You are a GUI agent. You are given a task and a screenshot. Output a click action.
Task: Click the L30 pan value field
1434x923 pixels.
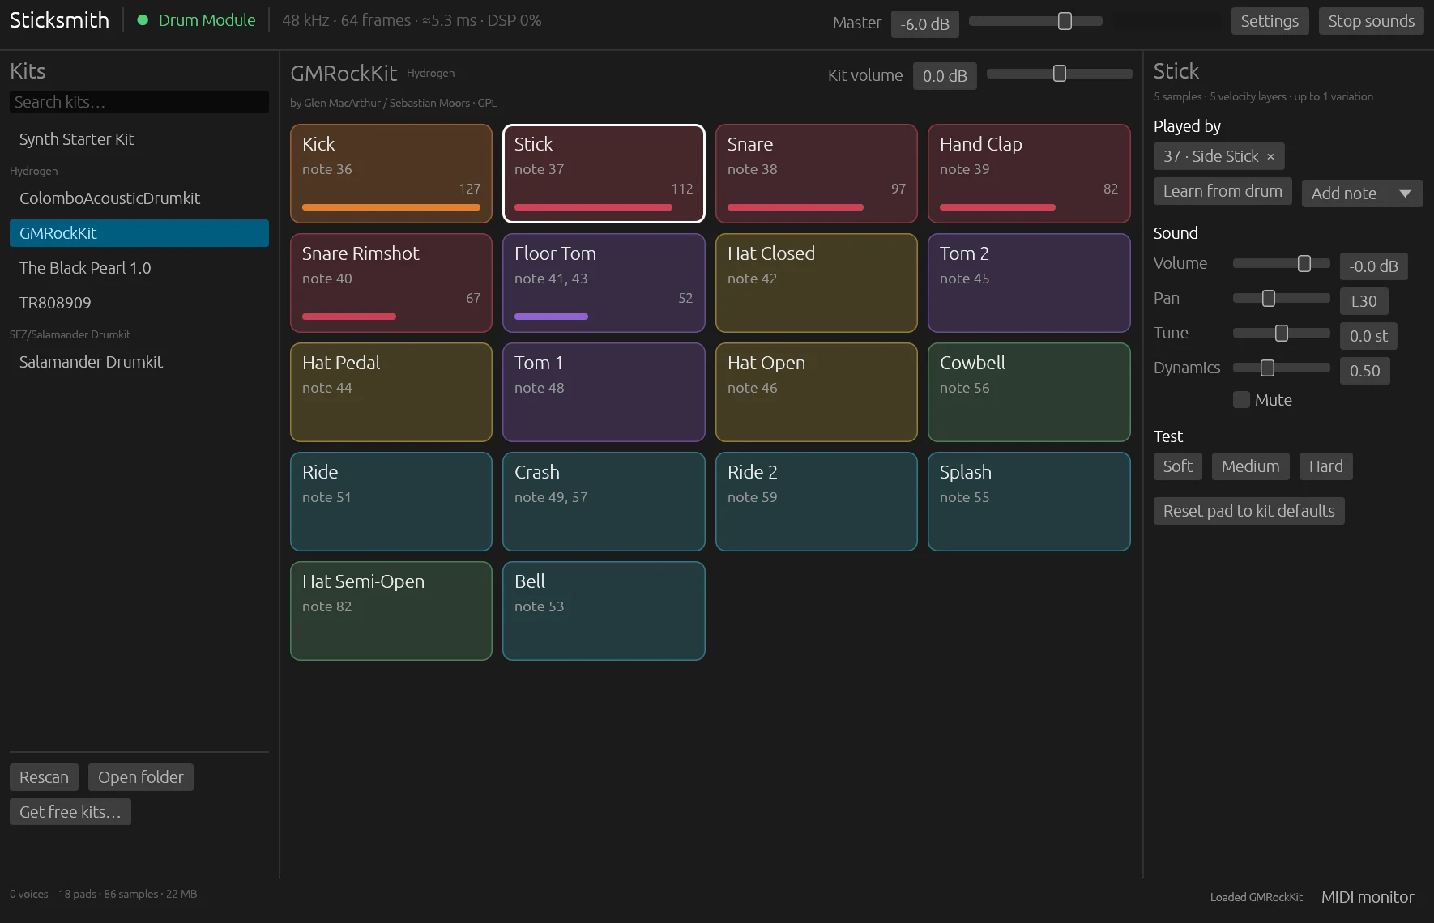(1364, 301)
